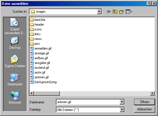
Task: Go back using the blue arrow icon
Action: click(109, 12)
